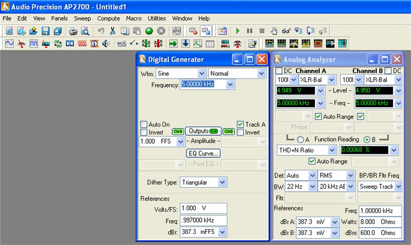The image size is (411, 245).
Task: Open the speaker Headphone/Speaker panel icon
Action: tap(106, 44)
